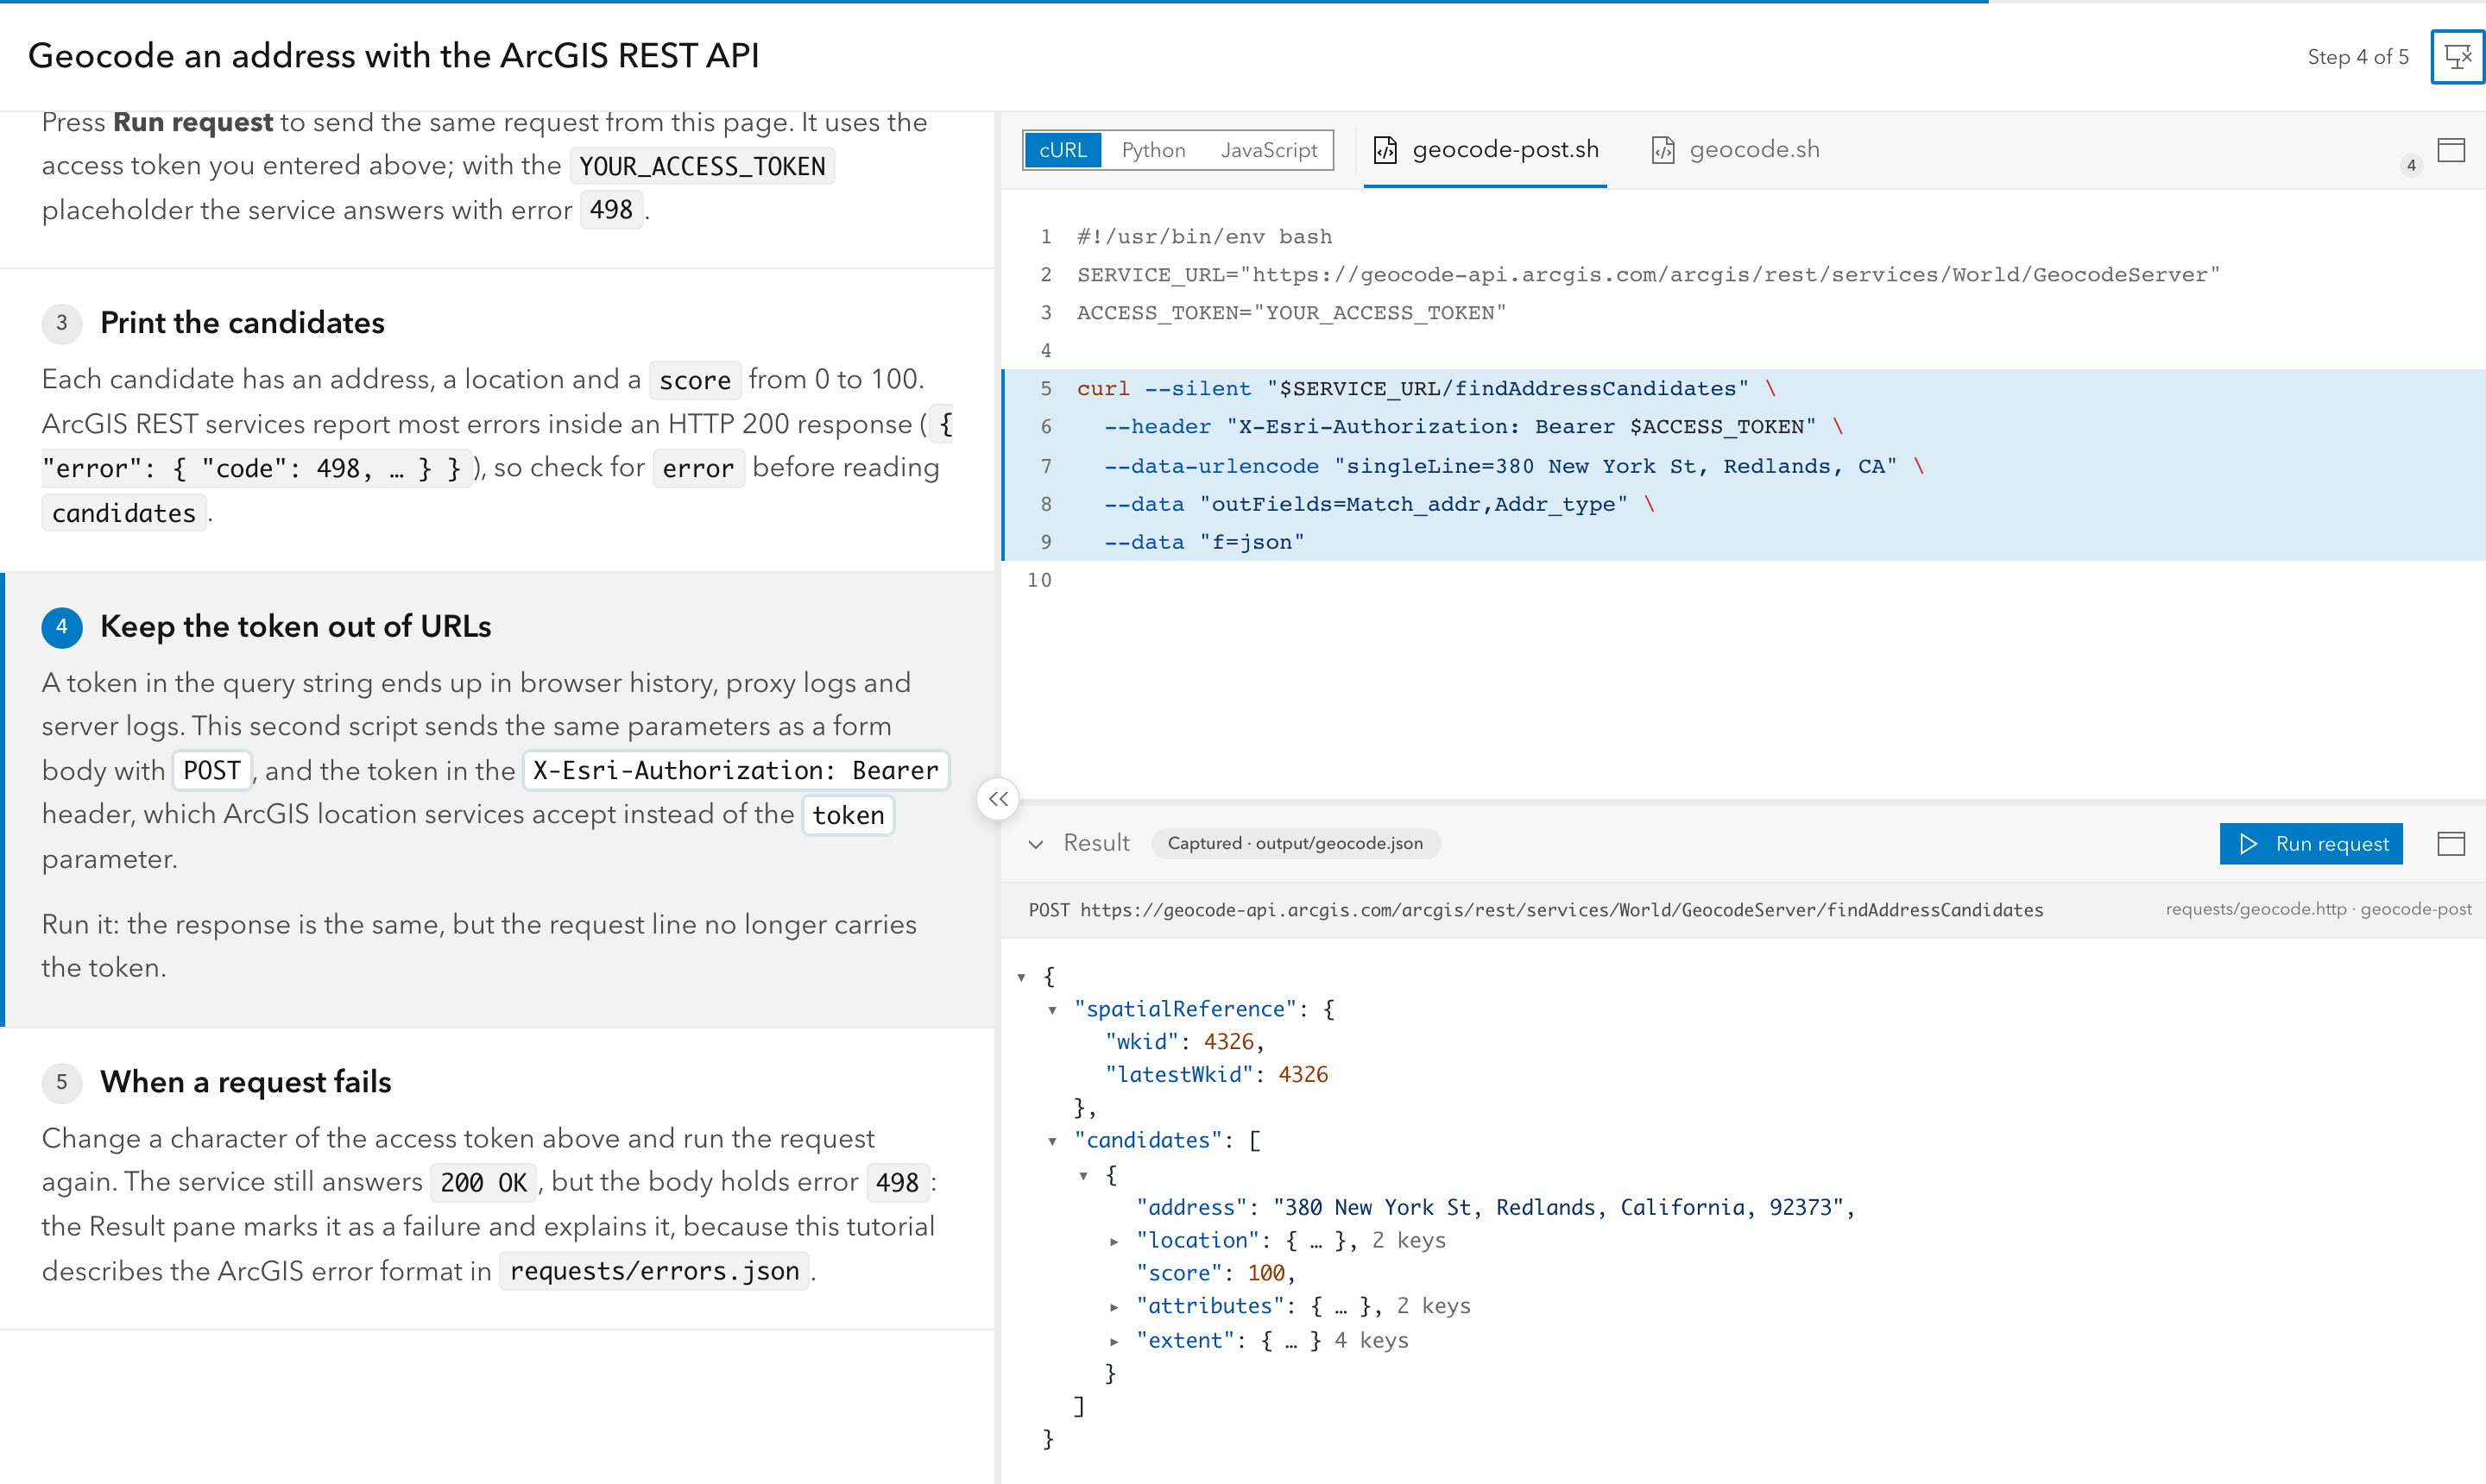Switch code language to Python
Image resolution: width=2486 pixels, height=1484 pixels.
1152,150
